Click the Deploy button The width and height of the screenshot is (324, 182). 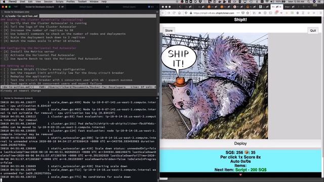click(x=240, y=144)
